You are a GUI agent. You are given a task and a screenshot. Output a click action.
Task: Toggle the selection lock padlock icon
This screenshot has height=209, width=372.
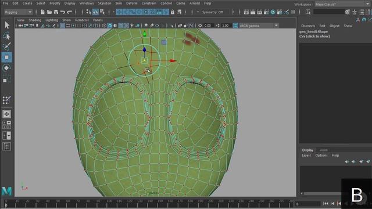pos(173,12)
